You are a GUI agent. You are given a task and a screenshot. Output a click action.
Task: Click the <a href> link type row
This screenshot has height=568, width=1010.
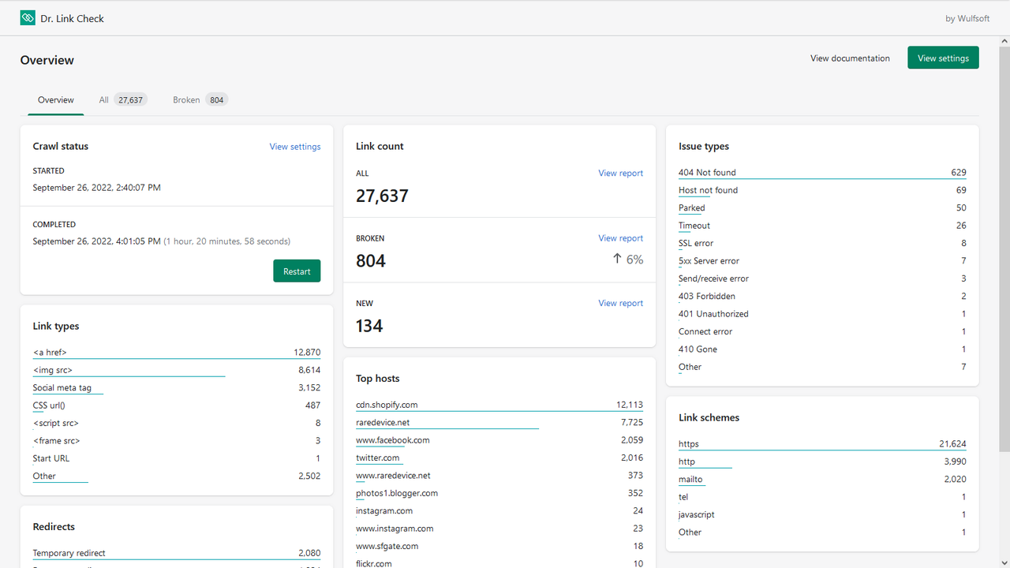click(50, 352)
